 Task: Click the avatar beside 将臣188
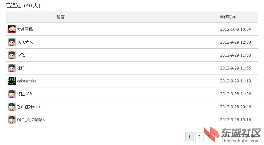coord(12,94)
